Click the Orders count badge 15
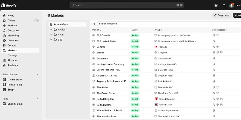Image resolution: width=241 pixels, height=120 pixels. 36,20
